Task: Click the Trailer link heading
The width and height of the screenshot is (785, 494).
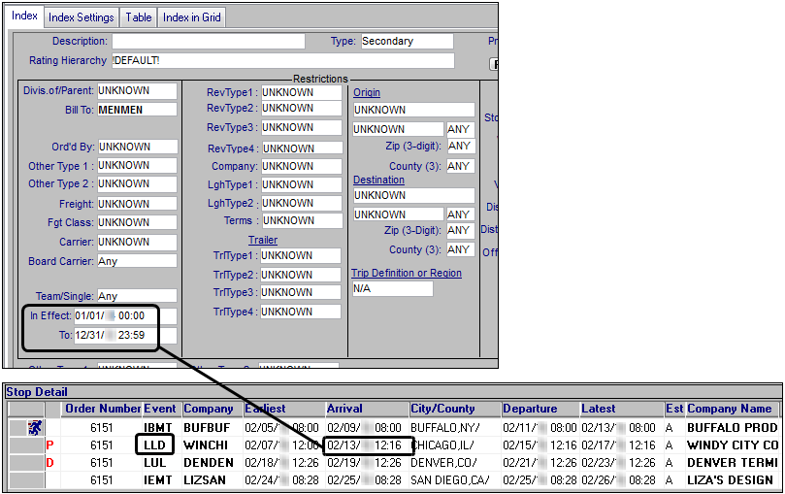Action: tap(263, 240)
